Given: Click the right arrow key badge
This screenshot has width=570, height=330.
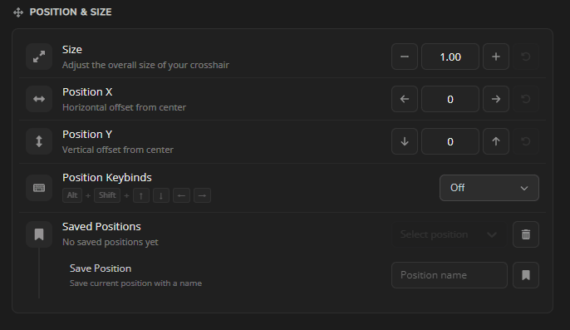Looking at the screenshot, I should pos(202,195).
